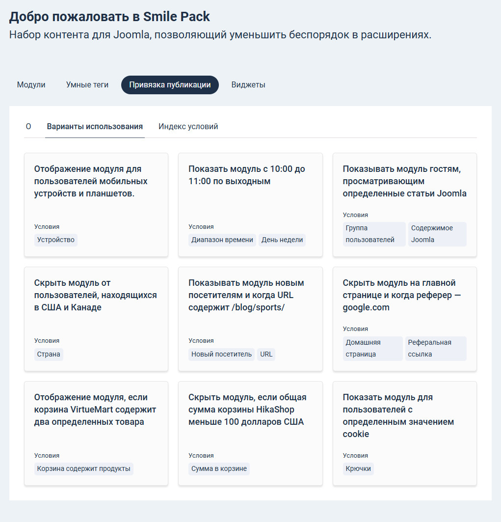501x522 pixels.
Task: Select Варианты использования sub-tab
Action: (95, 127)
